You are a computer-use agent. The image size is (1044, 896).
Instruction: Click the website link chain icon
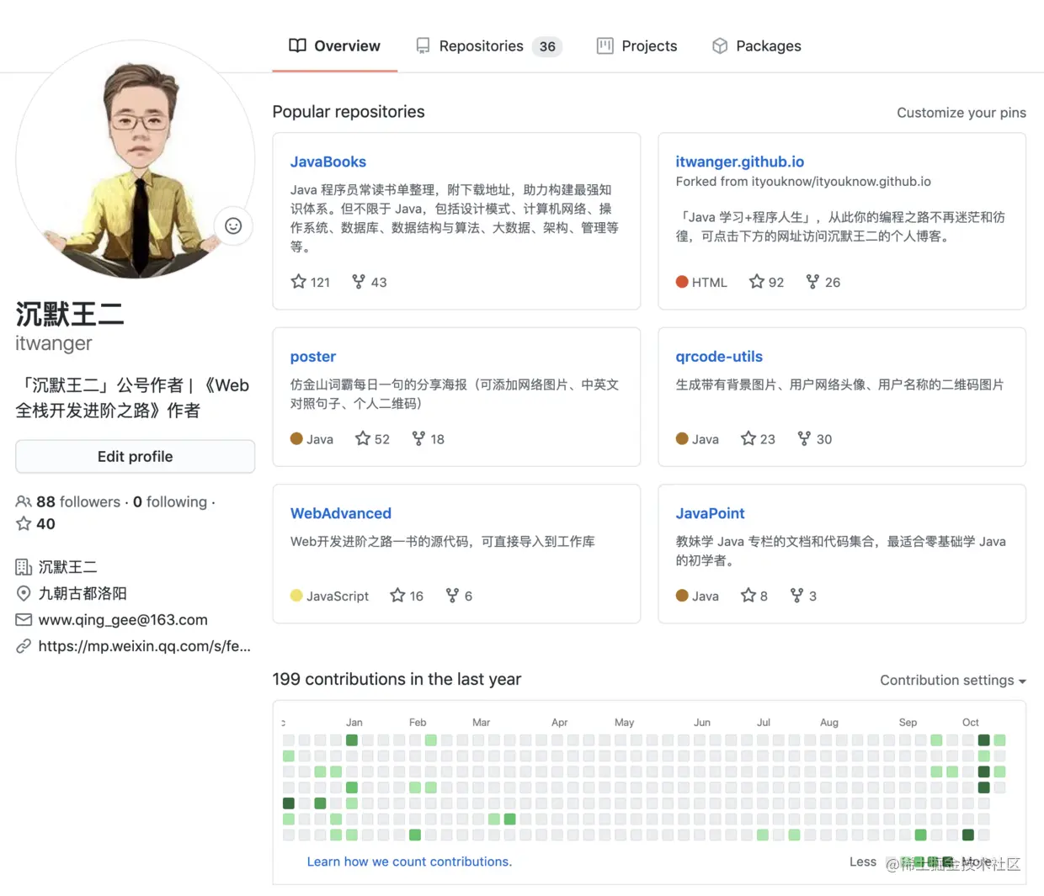[x=24, y=646]
